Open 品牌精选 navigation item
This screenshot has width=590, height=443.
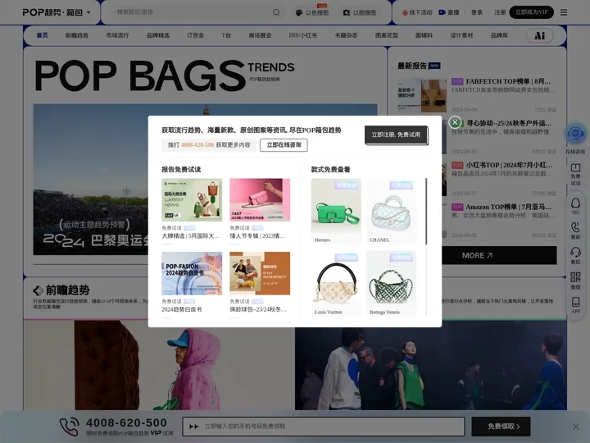click(157, 35)
